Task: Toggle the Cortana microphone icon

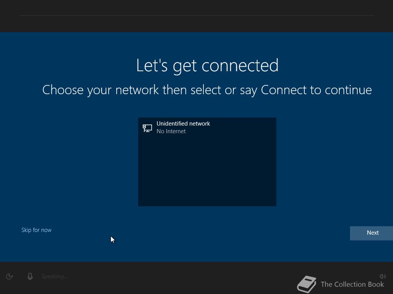Action: [30, 276]
